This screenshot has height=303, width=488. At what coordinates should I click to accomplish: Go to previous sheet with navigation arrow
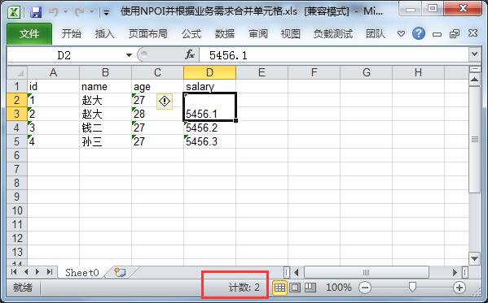click(26, 272)
